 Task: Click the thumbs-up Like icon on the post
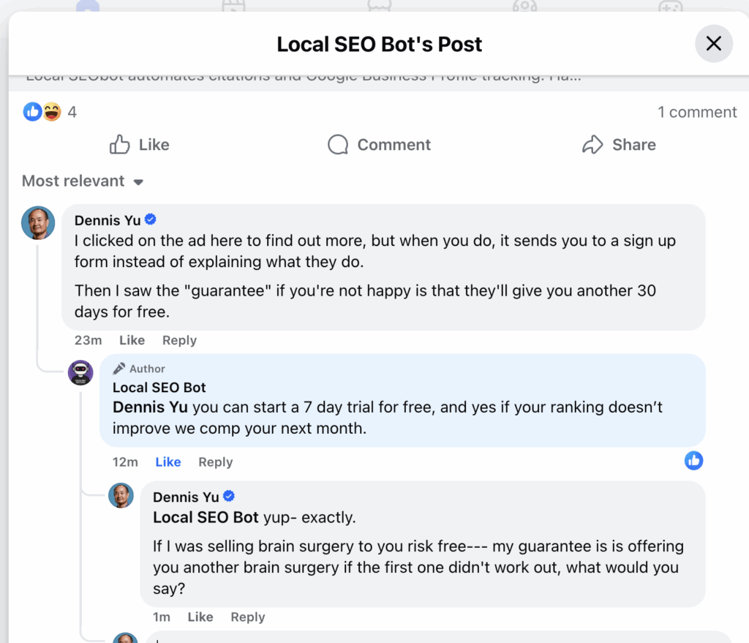(120, 145)
